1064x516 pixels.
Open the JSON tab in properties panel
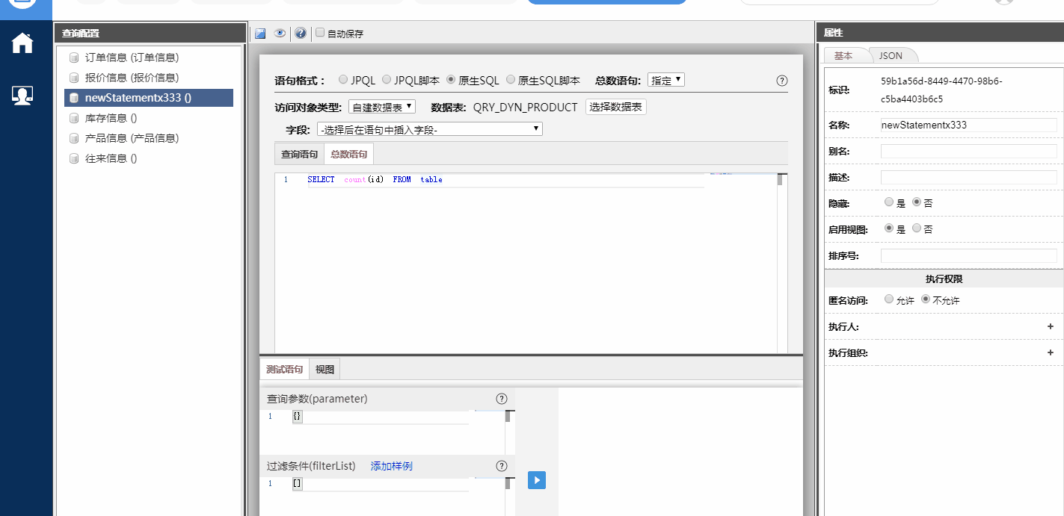(890, 56)
